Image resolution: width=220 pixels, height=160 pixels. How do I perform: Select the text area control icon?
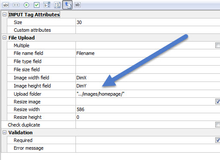57,5
